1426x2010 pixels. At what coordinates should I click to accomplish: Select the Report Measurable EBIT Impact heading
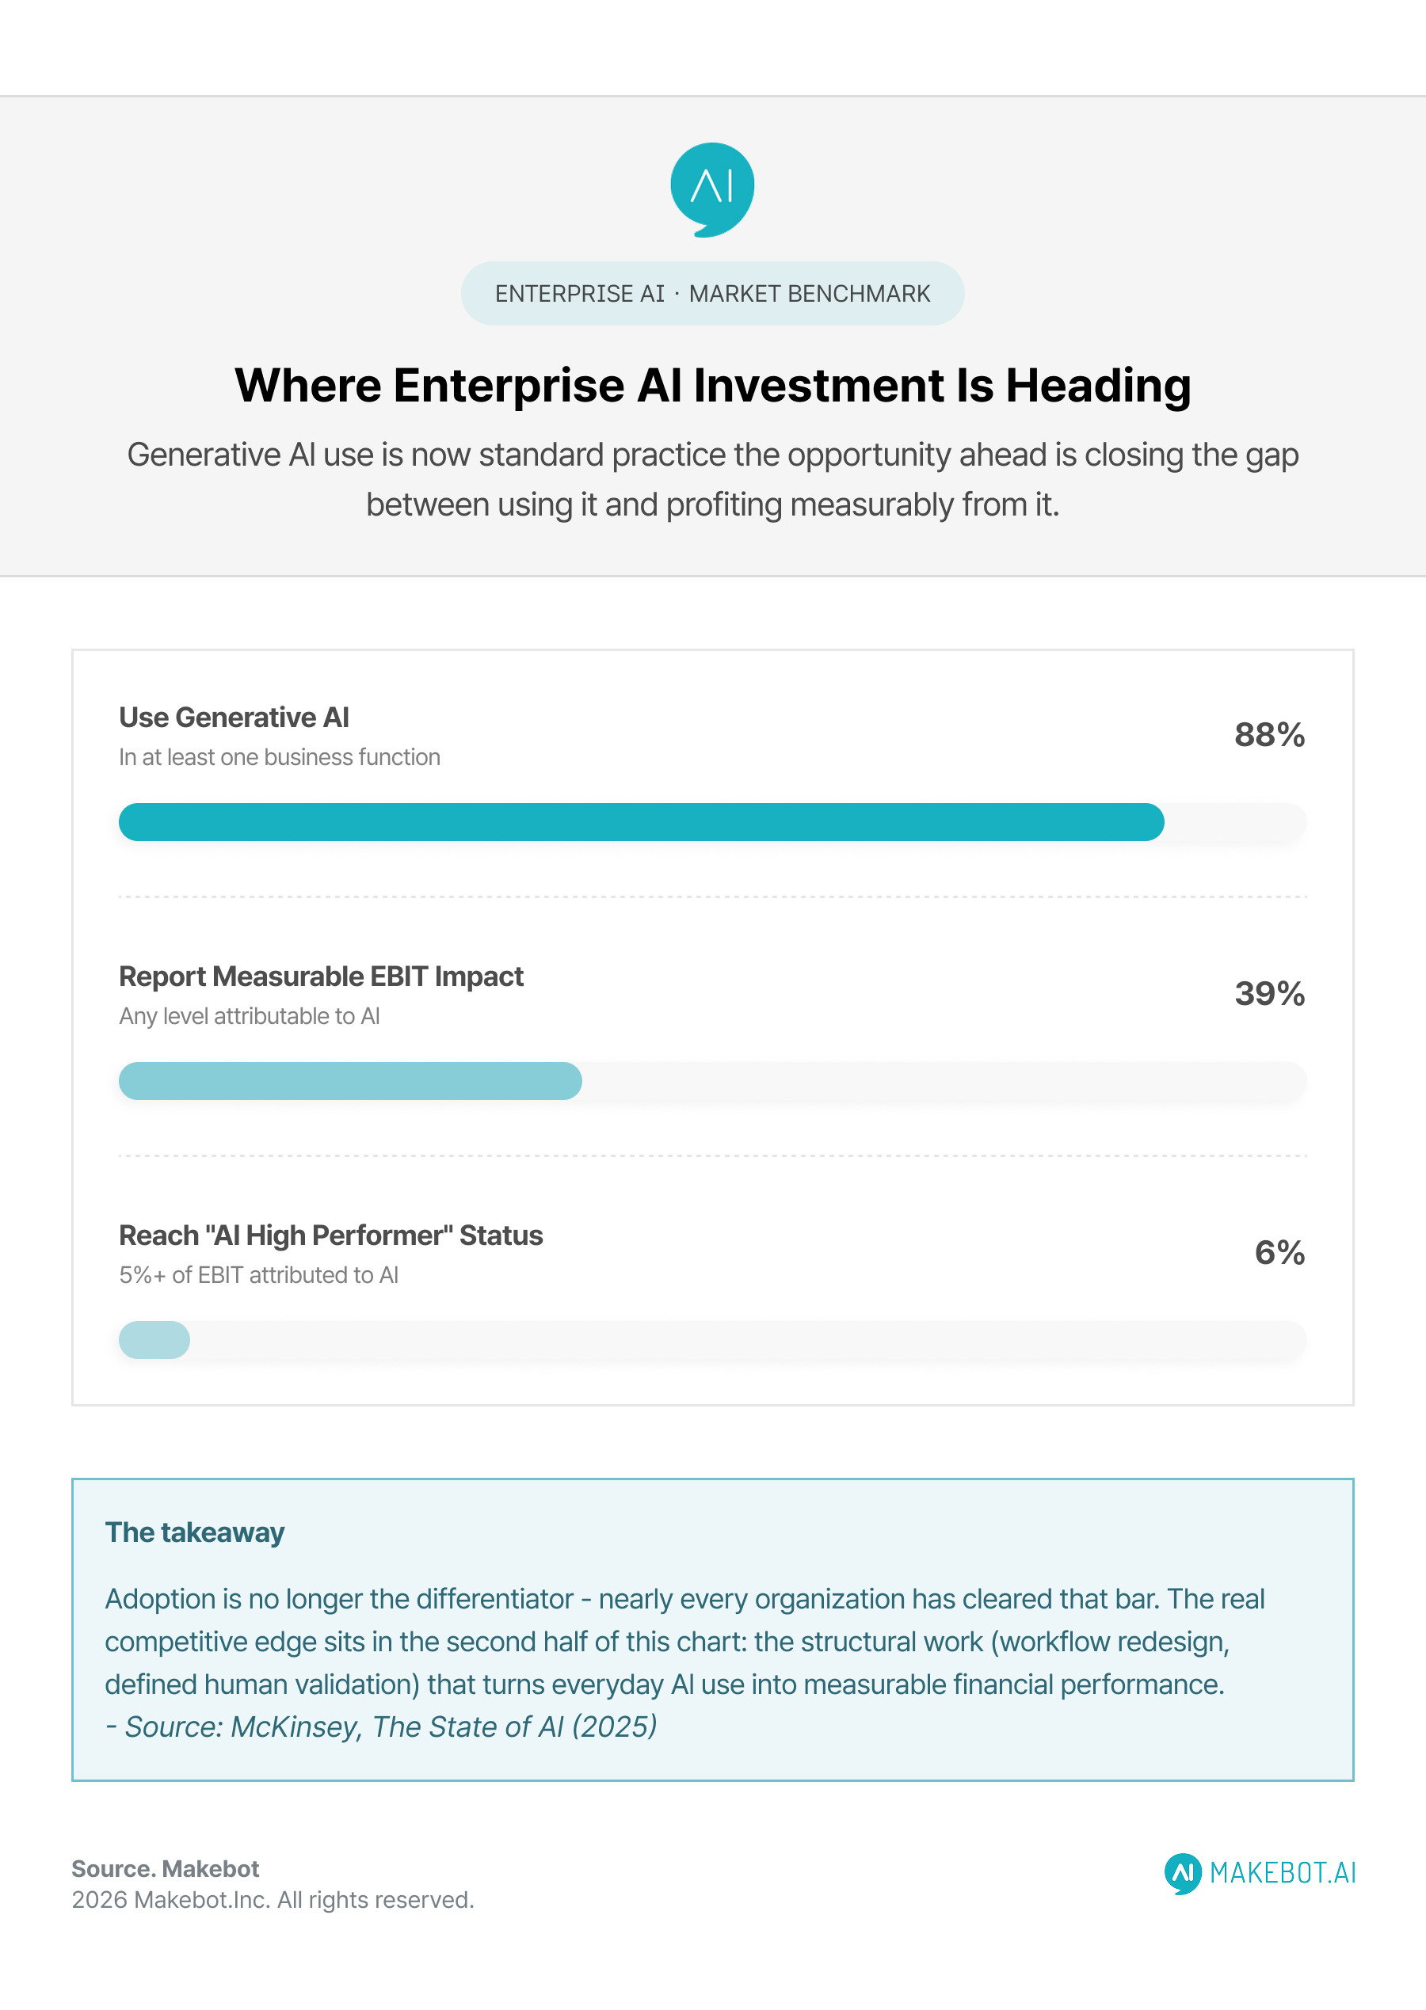coord(321,976)
